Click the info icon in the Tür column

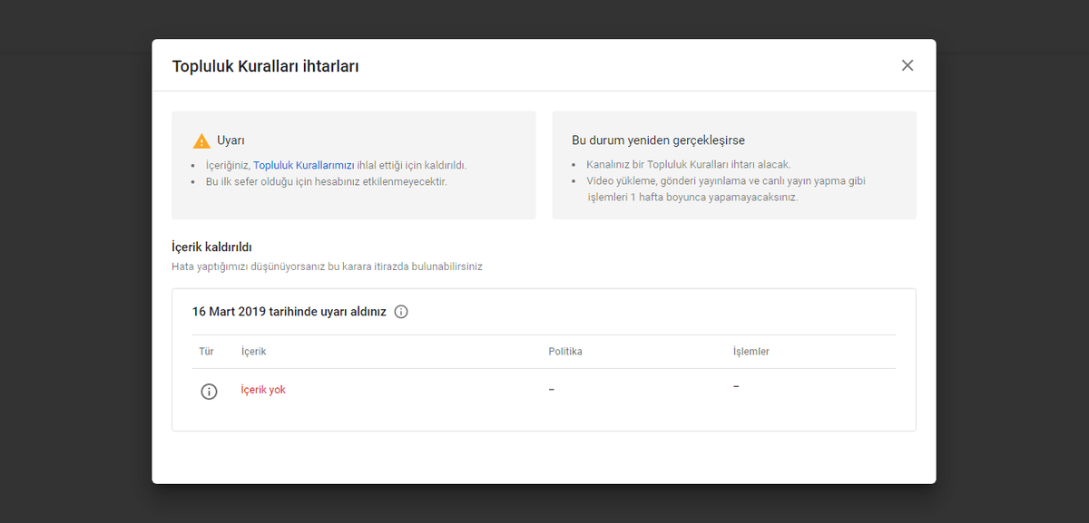(209, 392)
